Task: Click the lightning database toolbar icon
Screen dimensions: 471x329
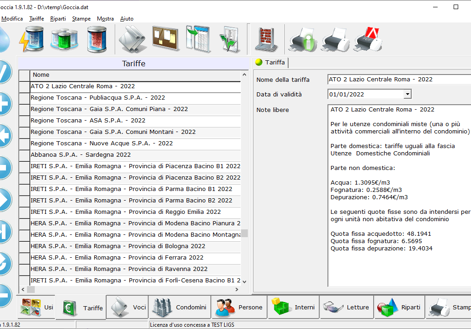Action: 32,39
